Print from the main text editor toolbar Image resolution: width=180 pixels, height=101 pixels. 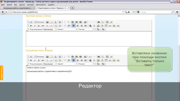[85, 57]
